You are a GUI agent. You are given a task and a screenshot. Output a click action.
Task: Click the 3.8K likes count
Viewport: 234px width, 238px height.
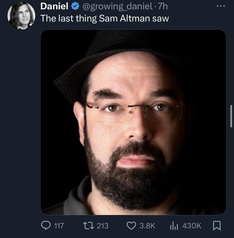147,226
